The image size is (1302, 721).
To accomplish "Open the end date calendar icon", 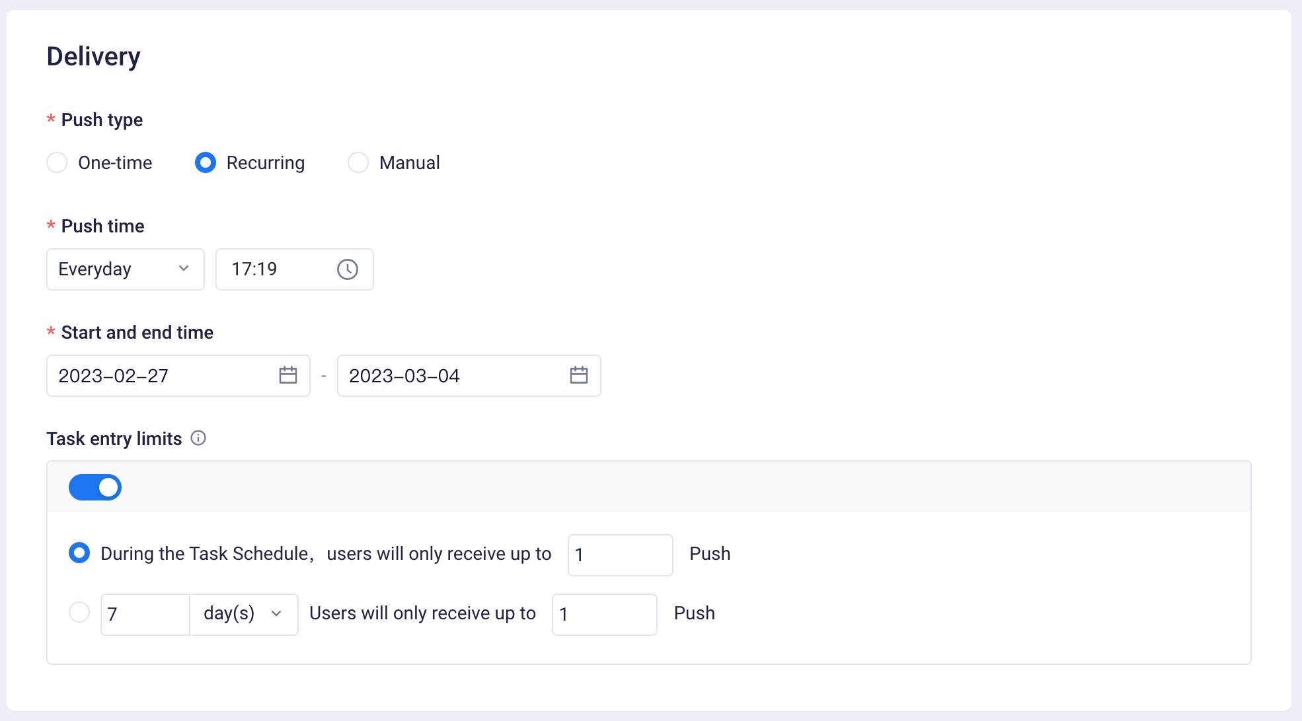I will click(579, 376).
